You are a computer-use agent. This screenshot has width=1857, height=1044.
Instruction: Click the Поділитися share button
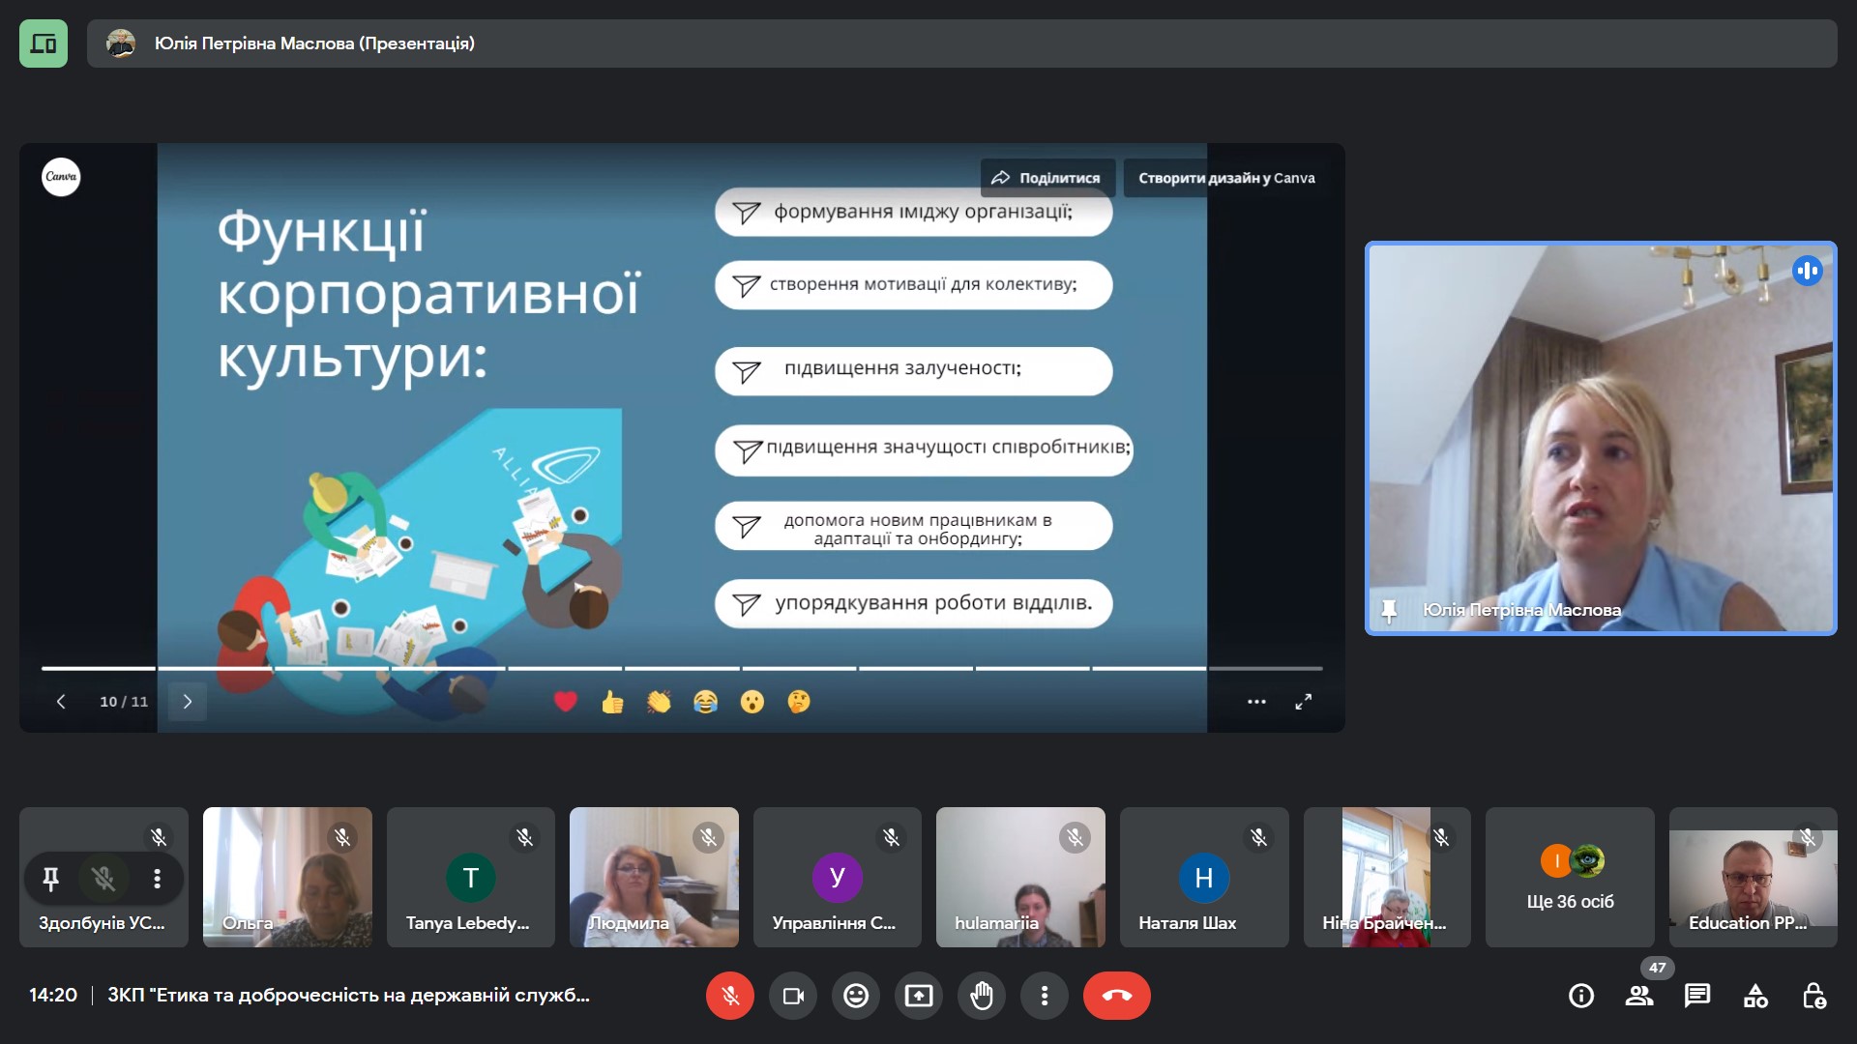click(x=1047, y=178)
